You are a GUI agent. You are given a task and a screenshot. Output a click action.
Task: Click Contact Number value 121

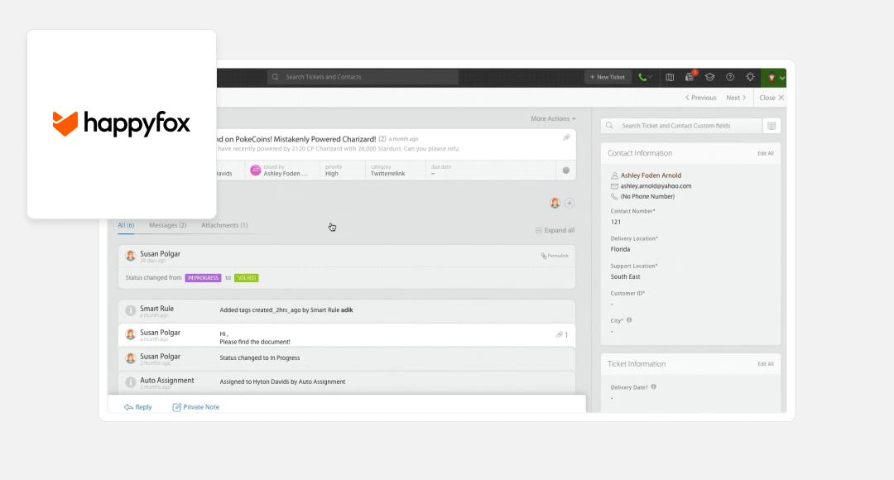pos(616,222)
